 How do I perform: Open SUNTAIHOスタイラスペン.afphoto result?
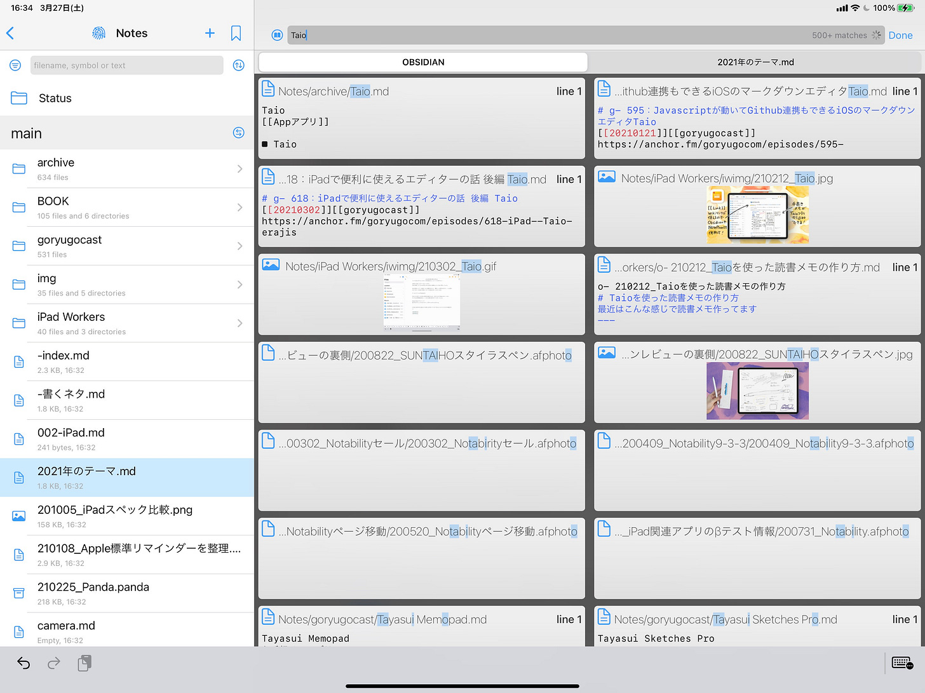[x=421, y=382]
